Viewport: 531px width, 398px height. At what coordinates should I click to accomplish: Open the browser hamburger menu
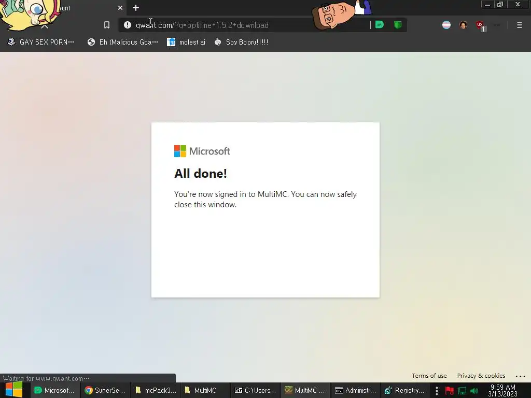519,25
